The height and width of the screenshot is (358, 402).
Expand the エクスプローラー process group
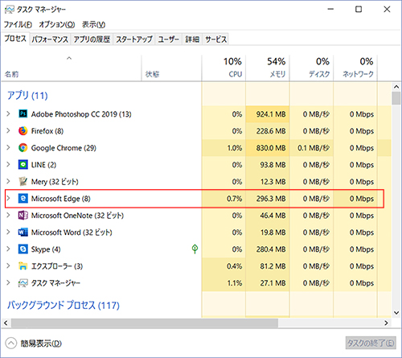(x=8, y=266)
